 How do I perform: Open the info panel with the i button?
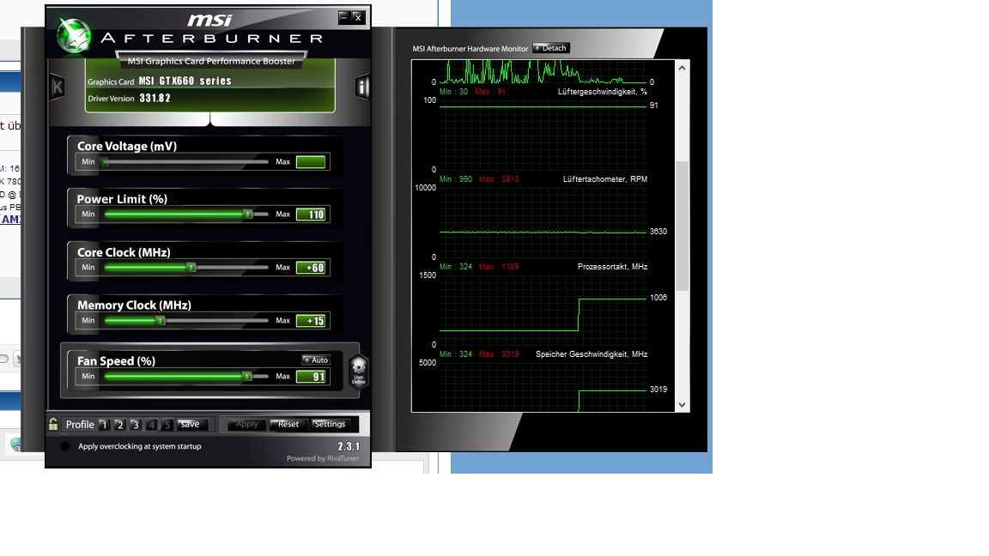(x=362, y=87)
